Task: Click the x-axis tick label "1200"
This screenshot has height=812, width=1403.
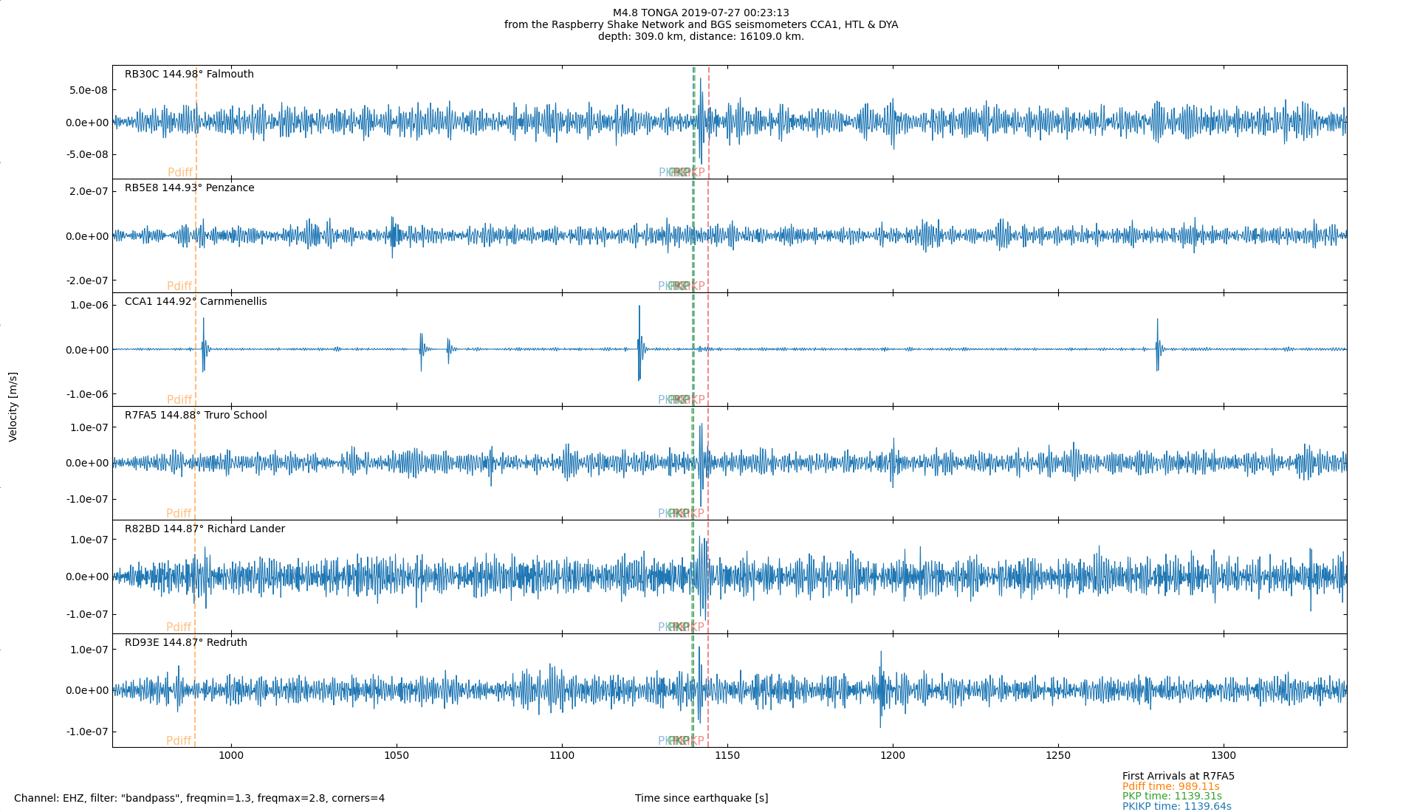Action: point(893,755)
